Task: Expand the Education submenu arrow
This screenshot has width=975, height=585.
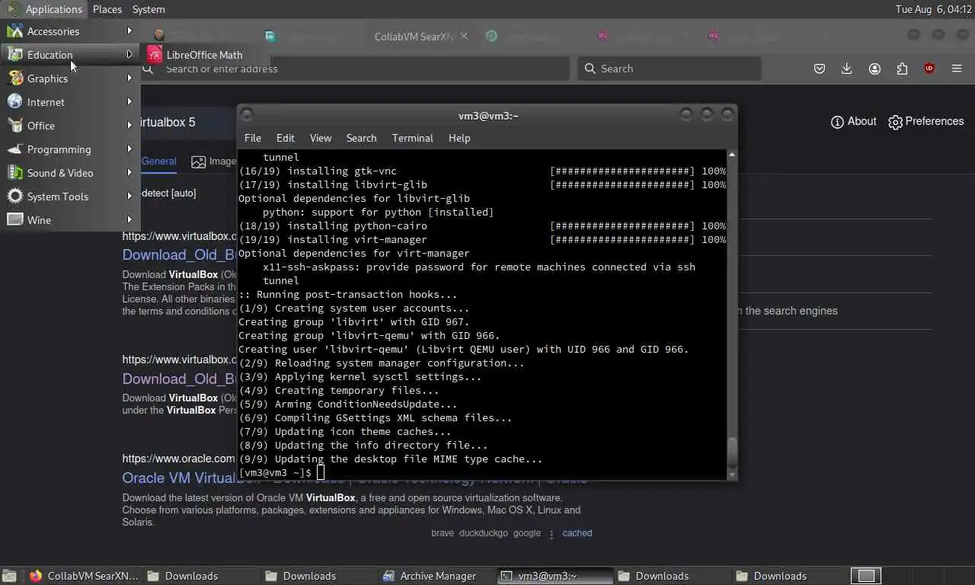Action: [129, 55]
